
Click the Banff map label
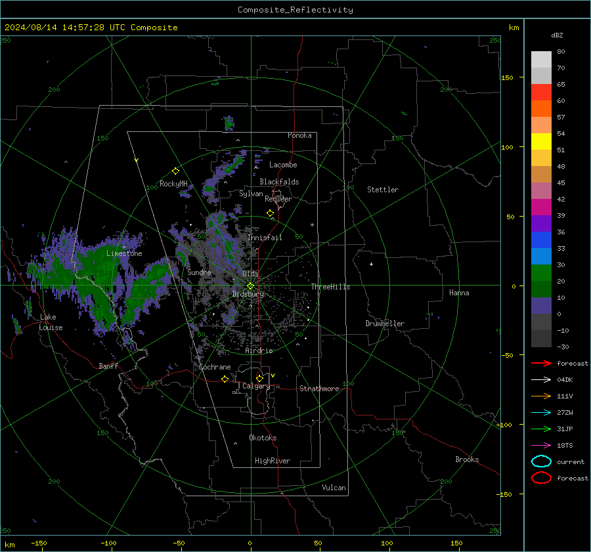pyautogui.click(x=108, y=366)
